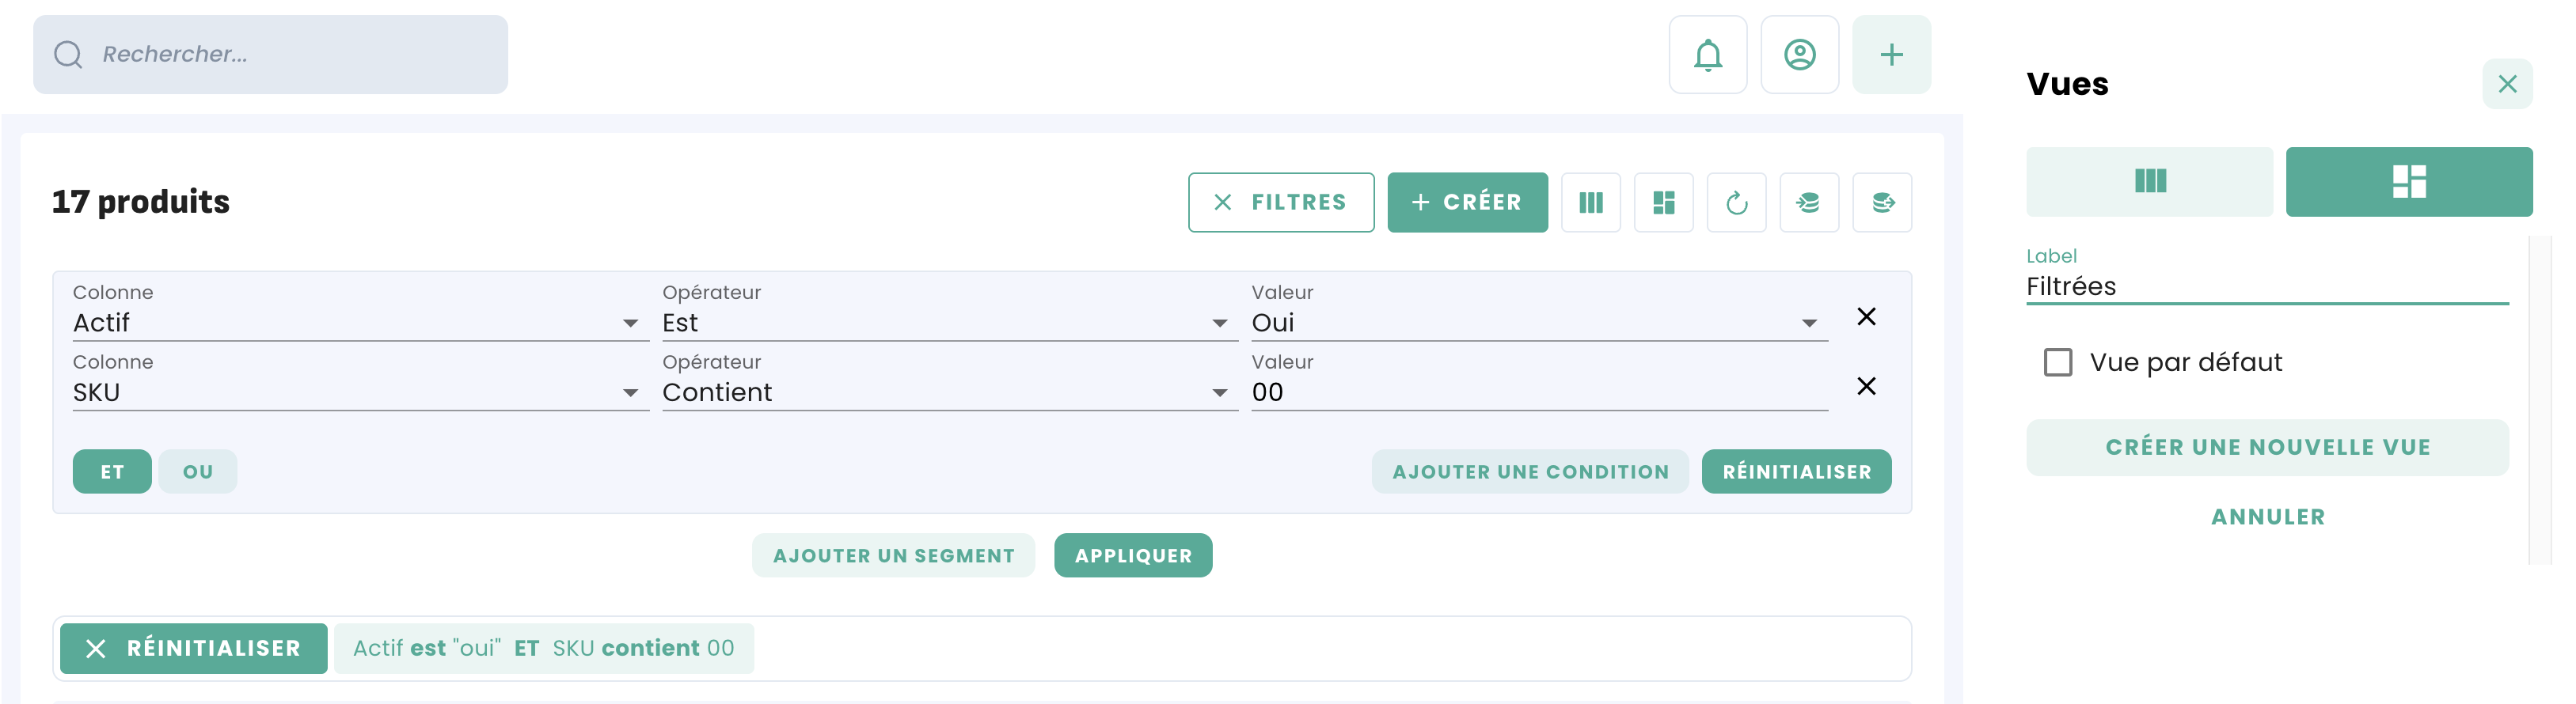The image size is (2576, 704).
Task: Click the plus icon in top bar
Action: coord(1890,55)
